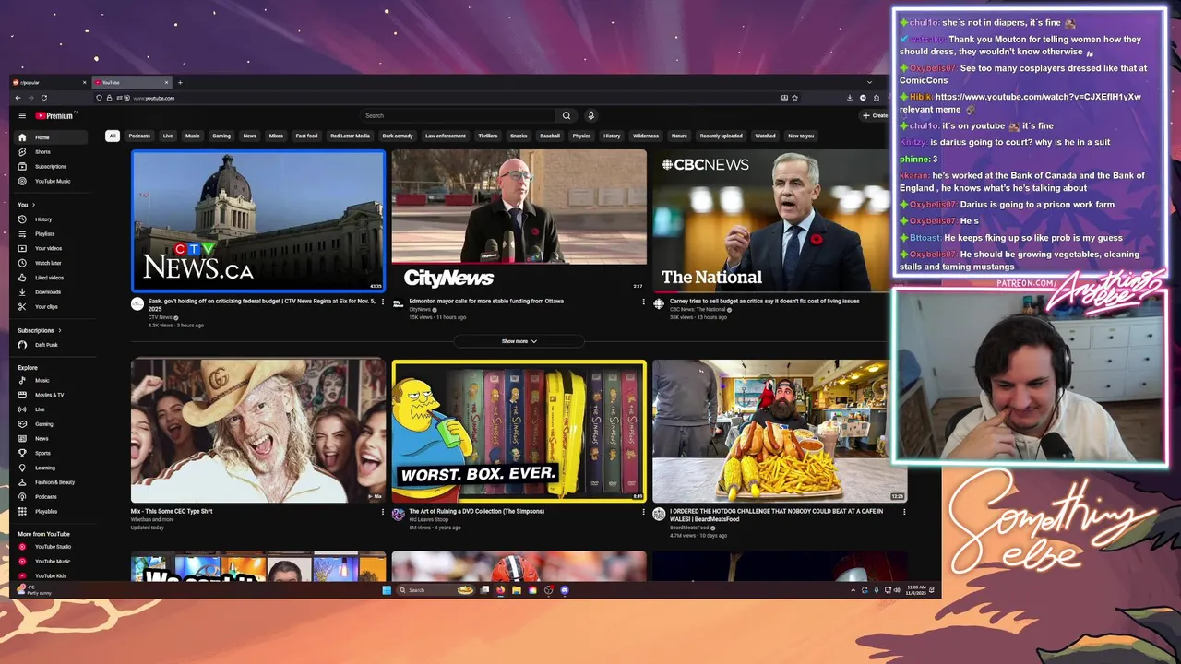
Task: Play the WORST. BOX. EVER. thumbnail
Action: click(x=519, y=431)
